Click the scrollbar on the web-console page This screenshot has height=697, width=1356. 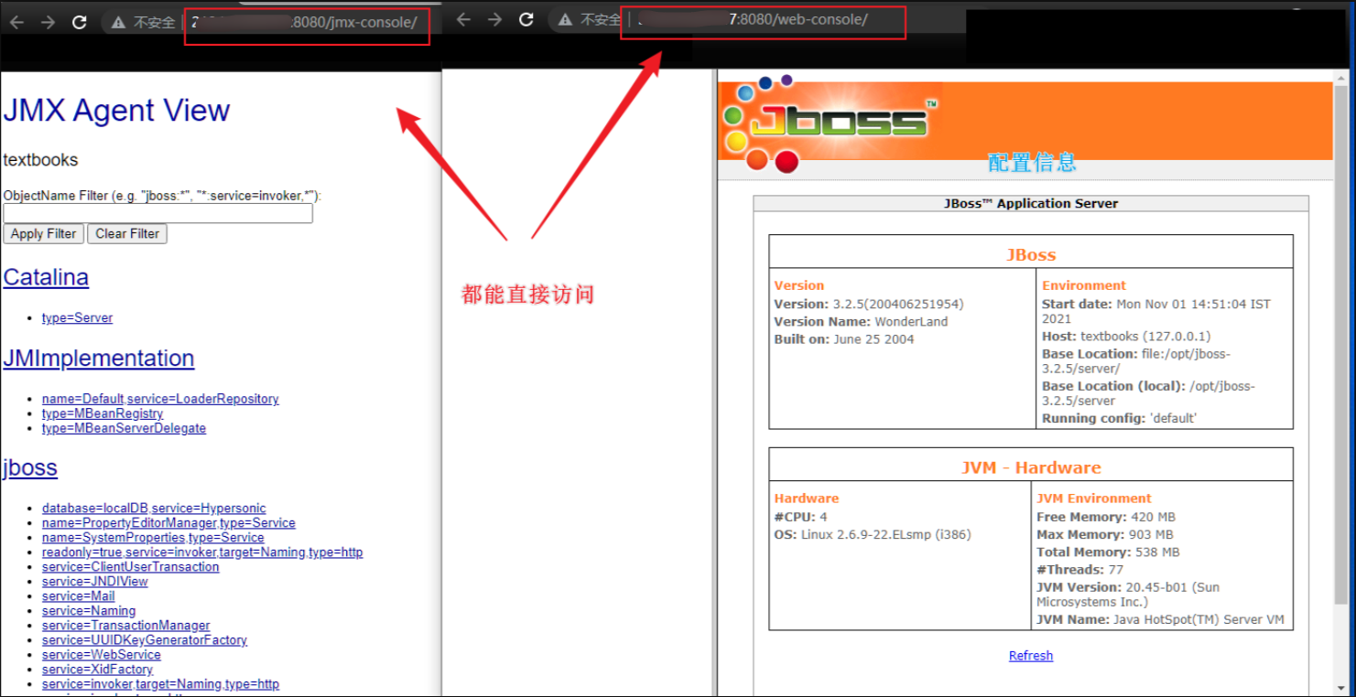(1346, 366)
